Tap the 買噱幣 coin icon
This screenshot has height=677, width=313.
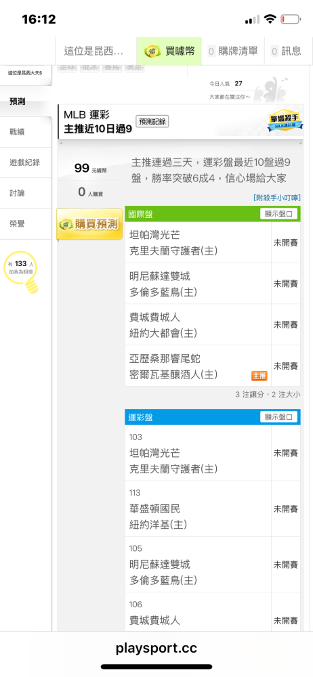coord(152,51)
